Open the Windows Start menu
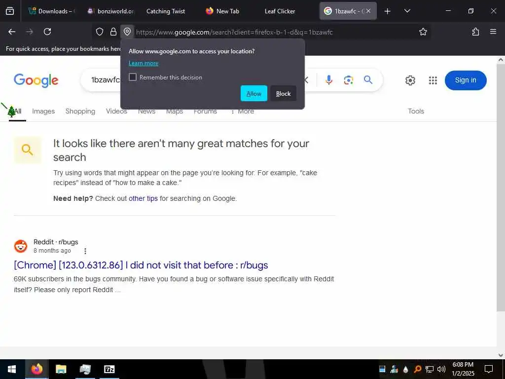The height and width of the screenshot is (379, 505). pos(12,369)
